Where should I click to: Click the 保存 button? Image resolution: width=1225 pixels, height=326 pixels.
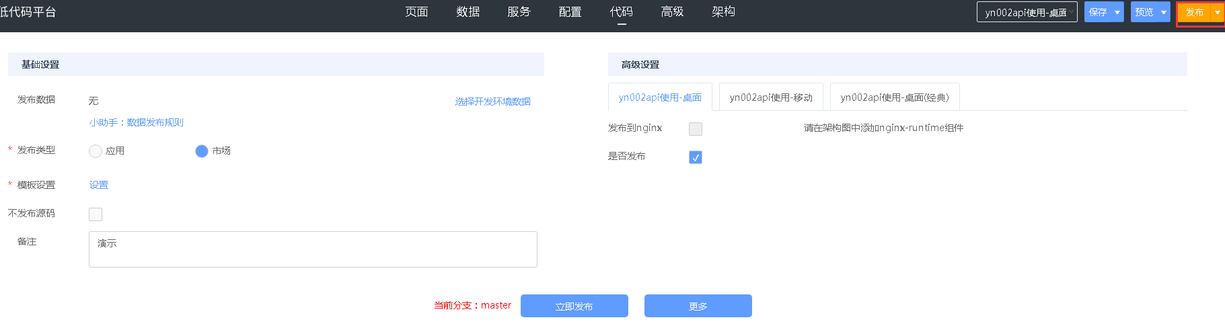click(x=1098, y=12)
